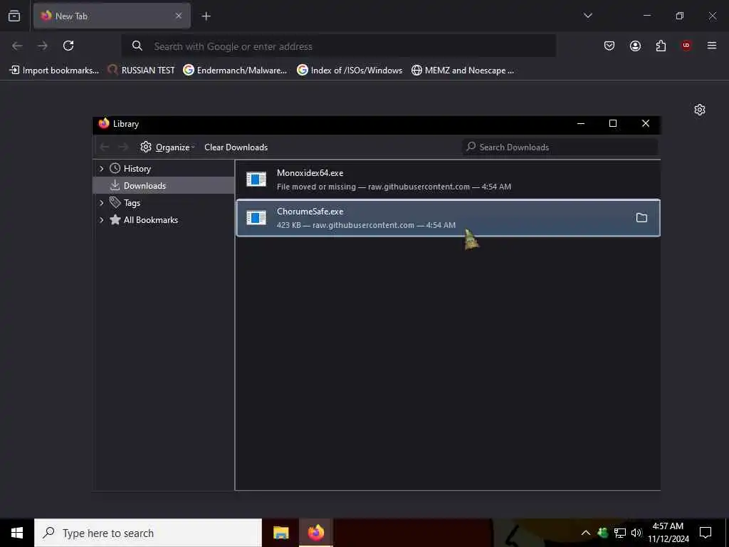Open the uBlock Origin extension icon

pos(686,46)
